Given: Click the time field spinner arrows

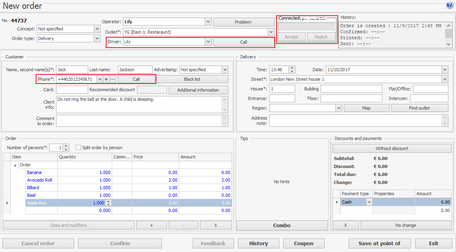Looking at the screenshot, I should point(292,70).
